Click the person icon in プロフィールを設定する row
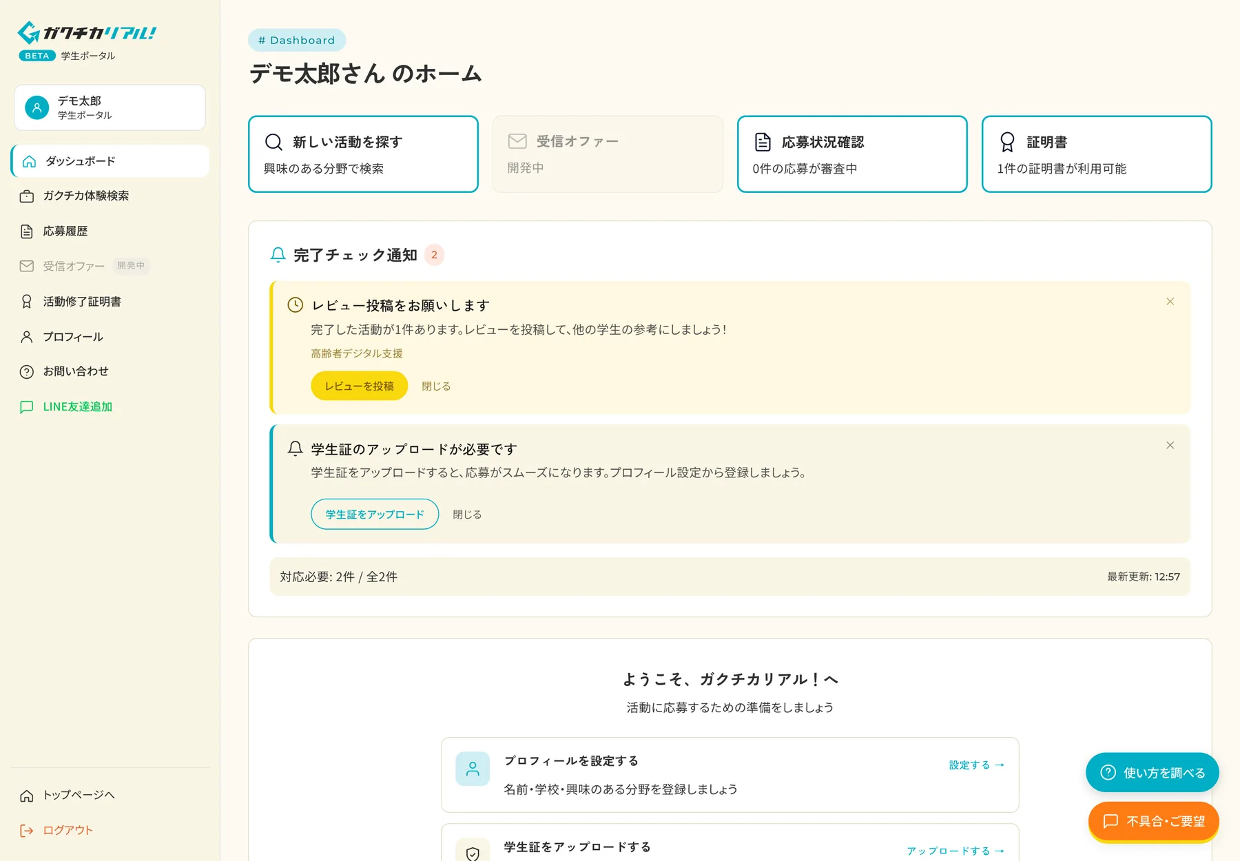Screen dimensions: 1240x861 click(x=473, y=769)
